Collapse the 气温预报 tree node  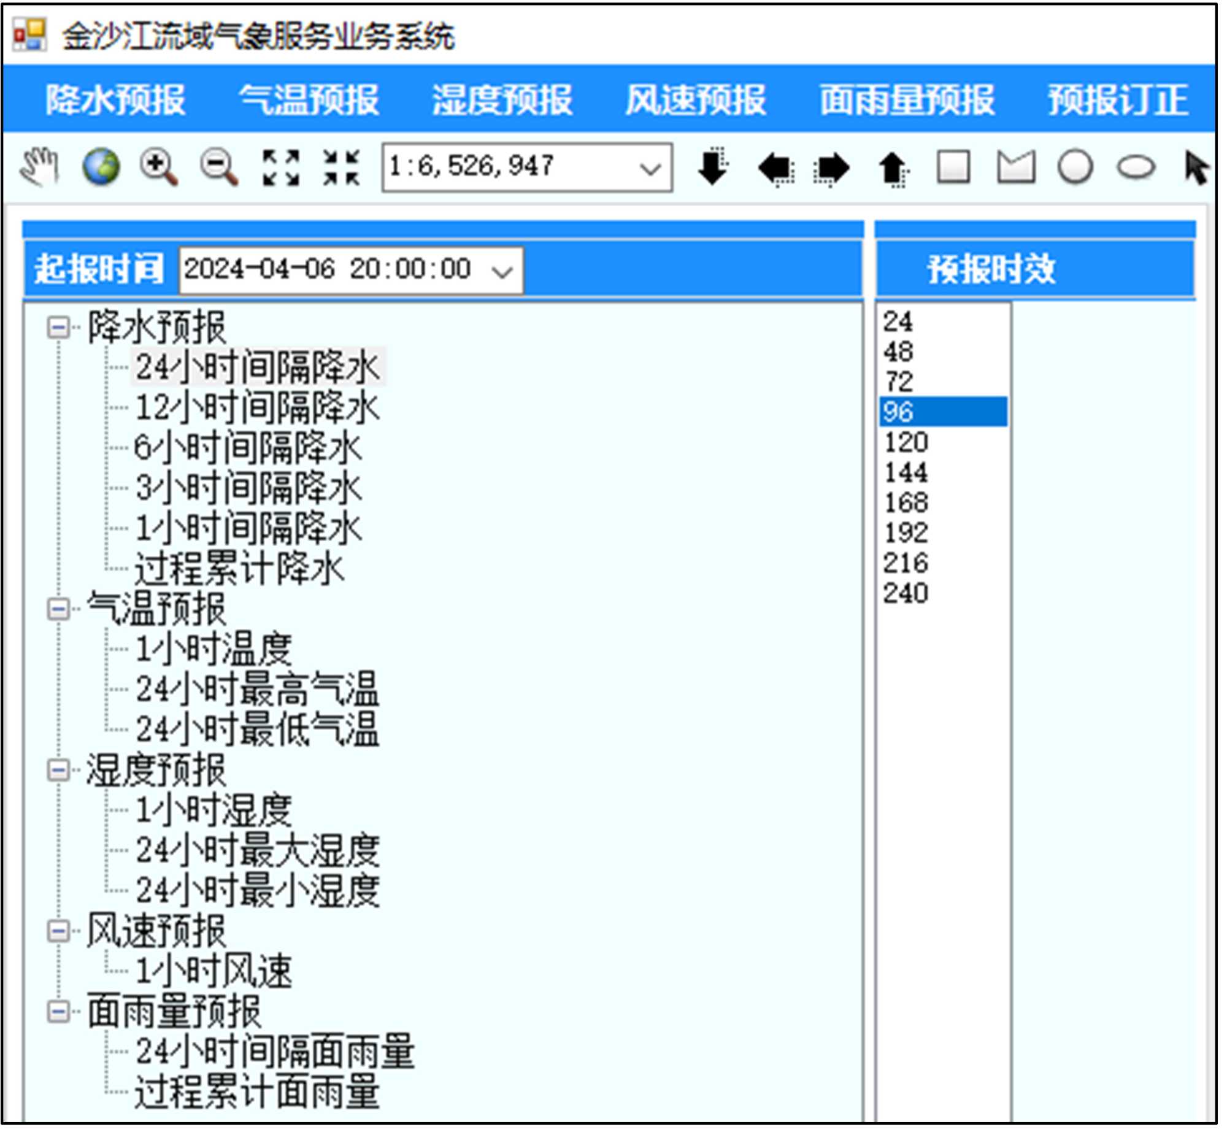coord(59,610)
